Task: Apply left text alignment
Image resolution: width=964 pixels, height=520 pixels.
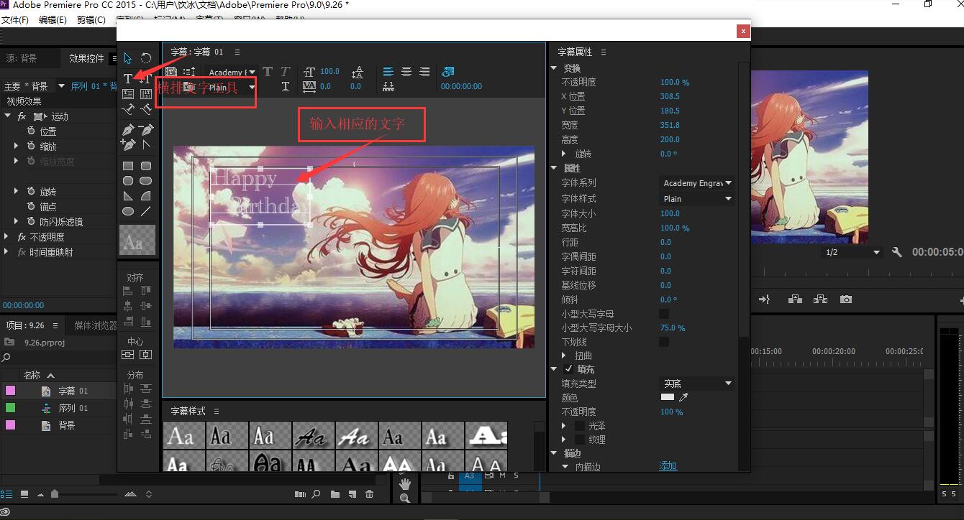Action: click(x=388, y=72)
